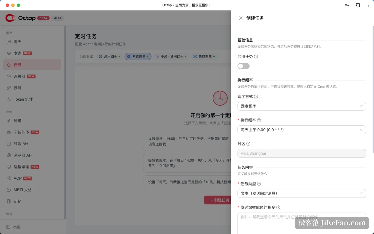The image size is (374, 234).
Task: Click the 浏览器 AI+ globe icon
Action: point(9,155)
